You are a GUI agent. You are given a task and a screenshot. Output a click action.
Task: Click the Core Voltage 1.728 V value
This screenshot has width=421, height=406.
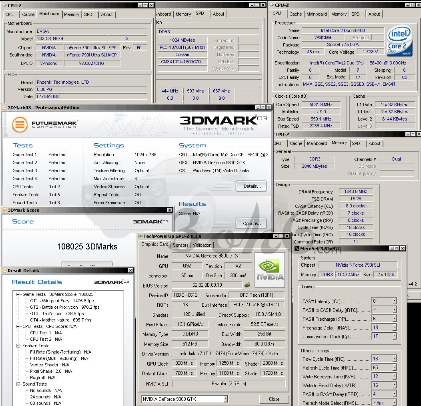click(370, 52)
